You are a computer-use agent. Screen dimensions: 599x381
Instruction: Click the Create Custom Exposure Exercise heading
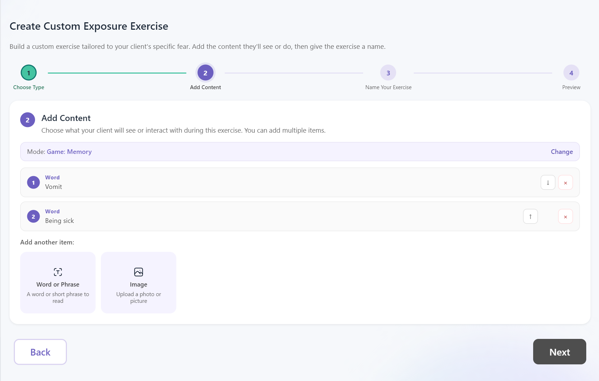pyautogui.click(x=89, y=26)
